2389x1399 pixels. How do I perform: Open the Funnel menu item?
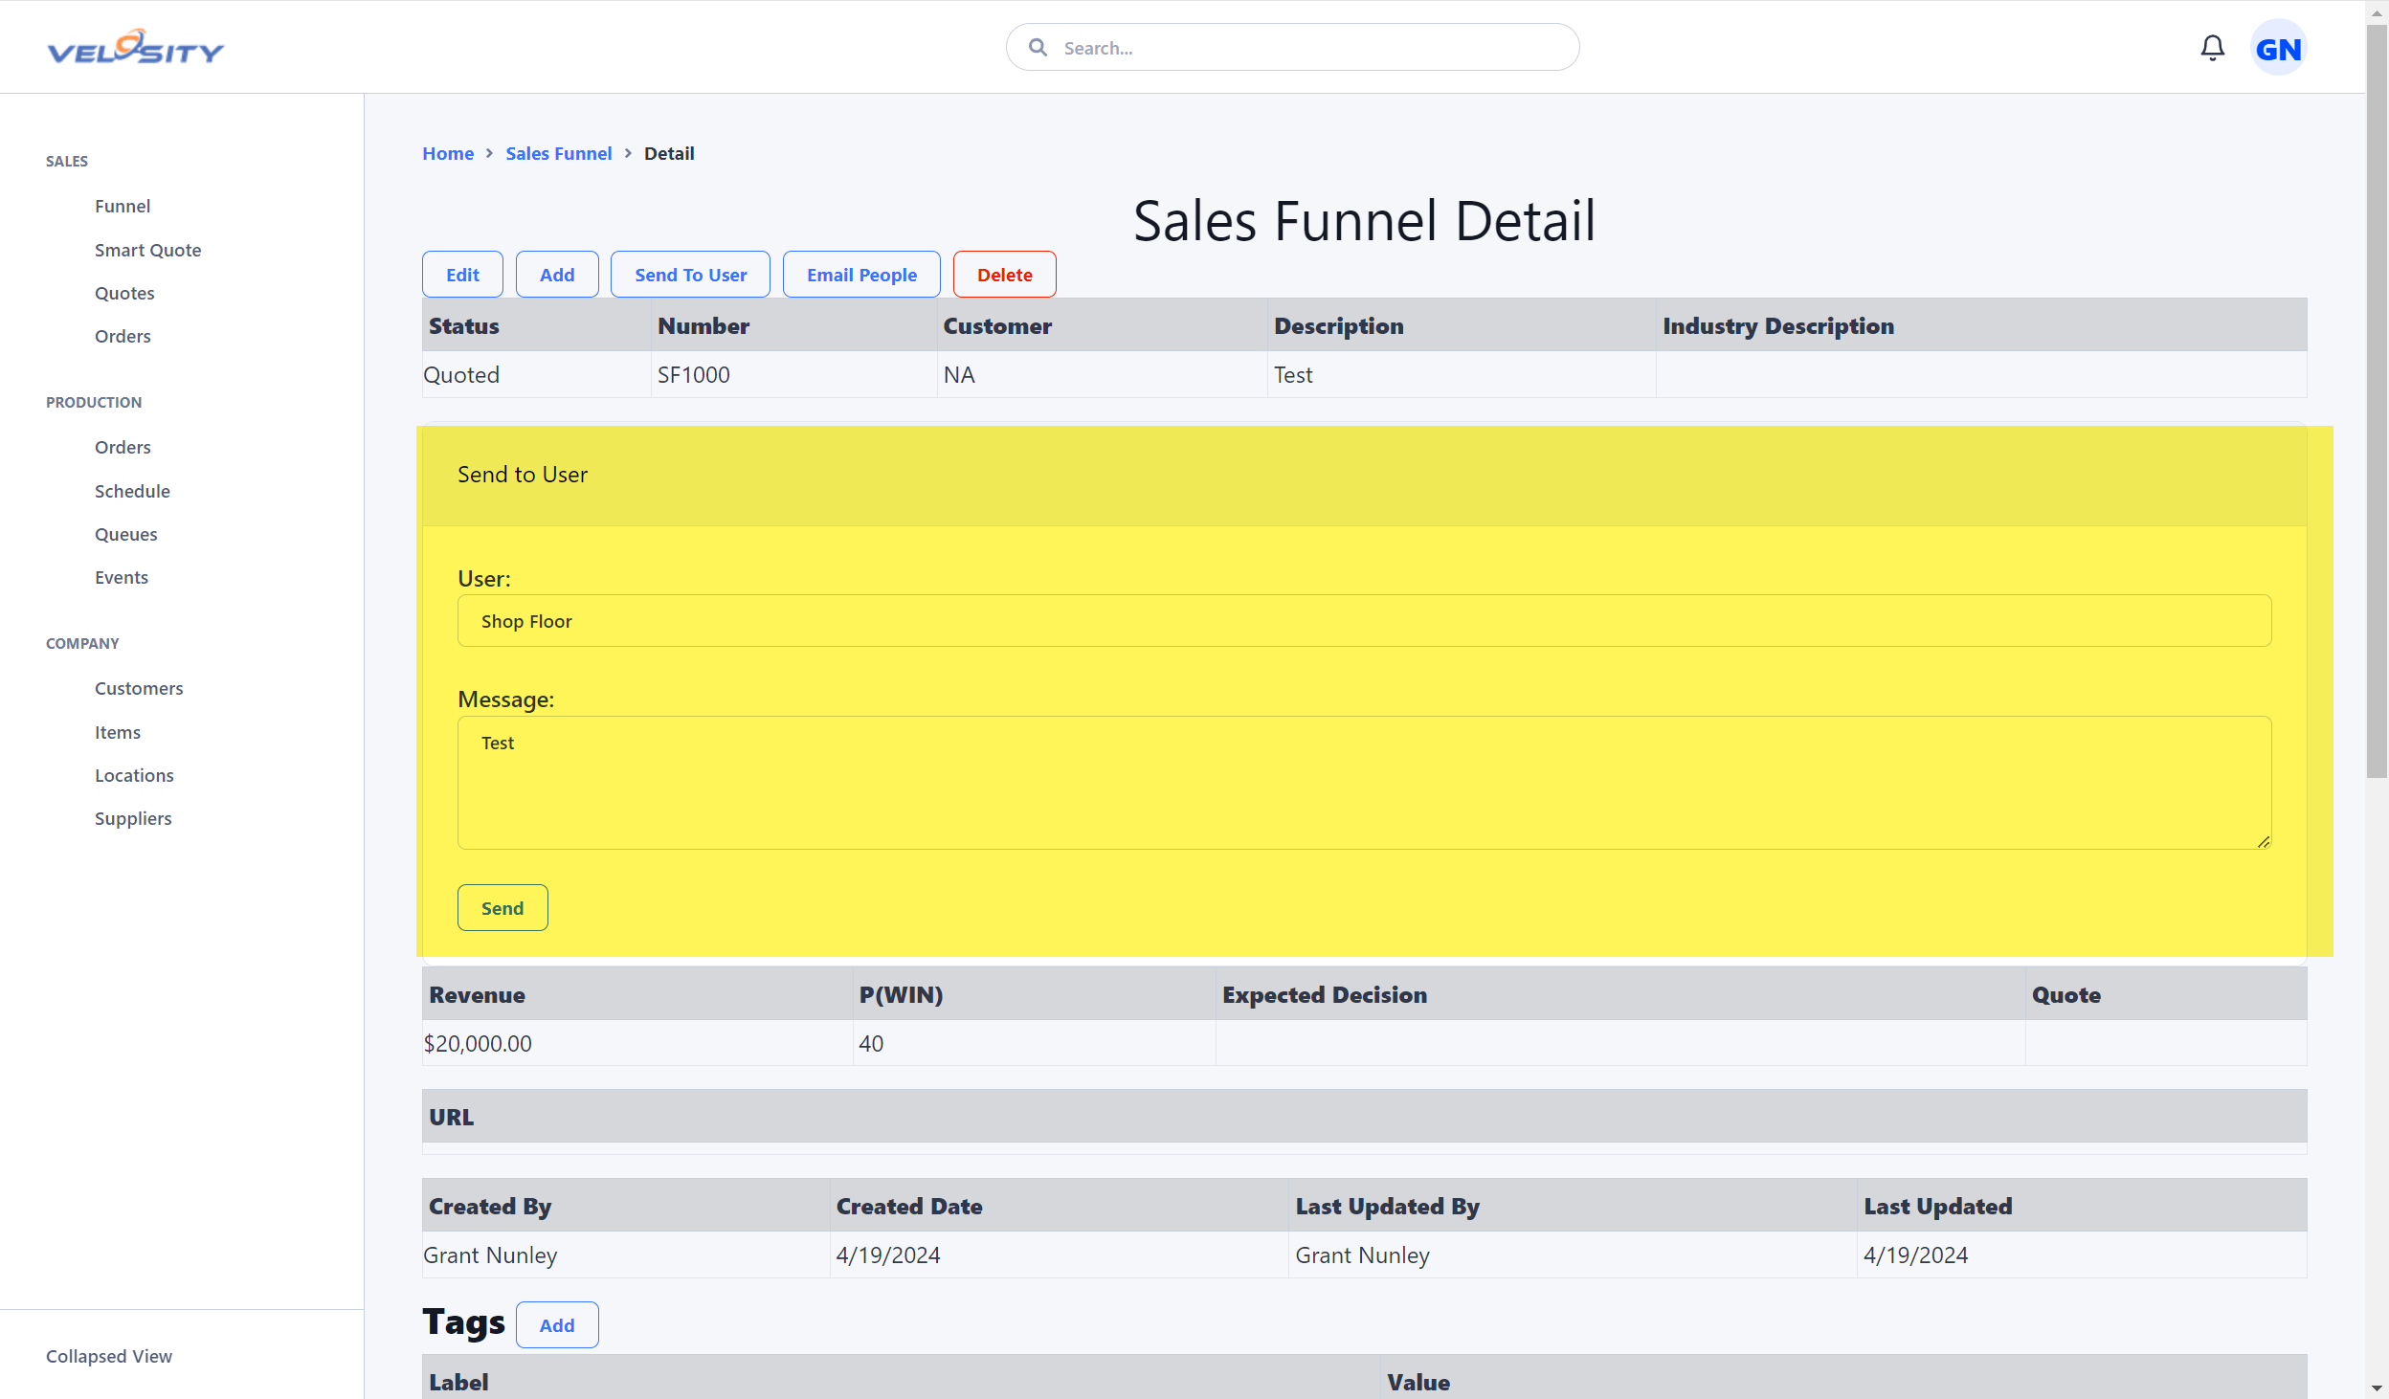coord(122,205)
